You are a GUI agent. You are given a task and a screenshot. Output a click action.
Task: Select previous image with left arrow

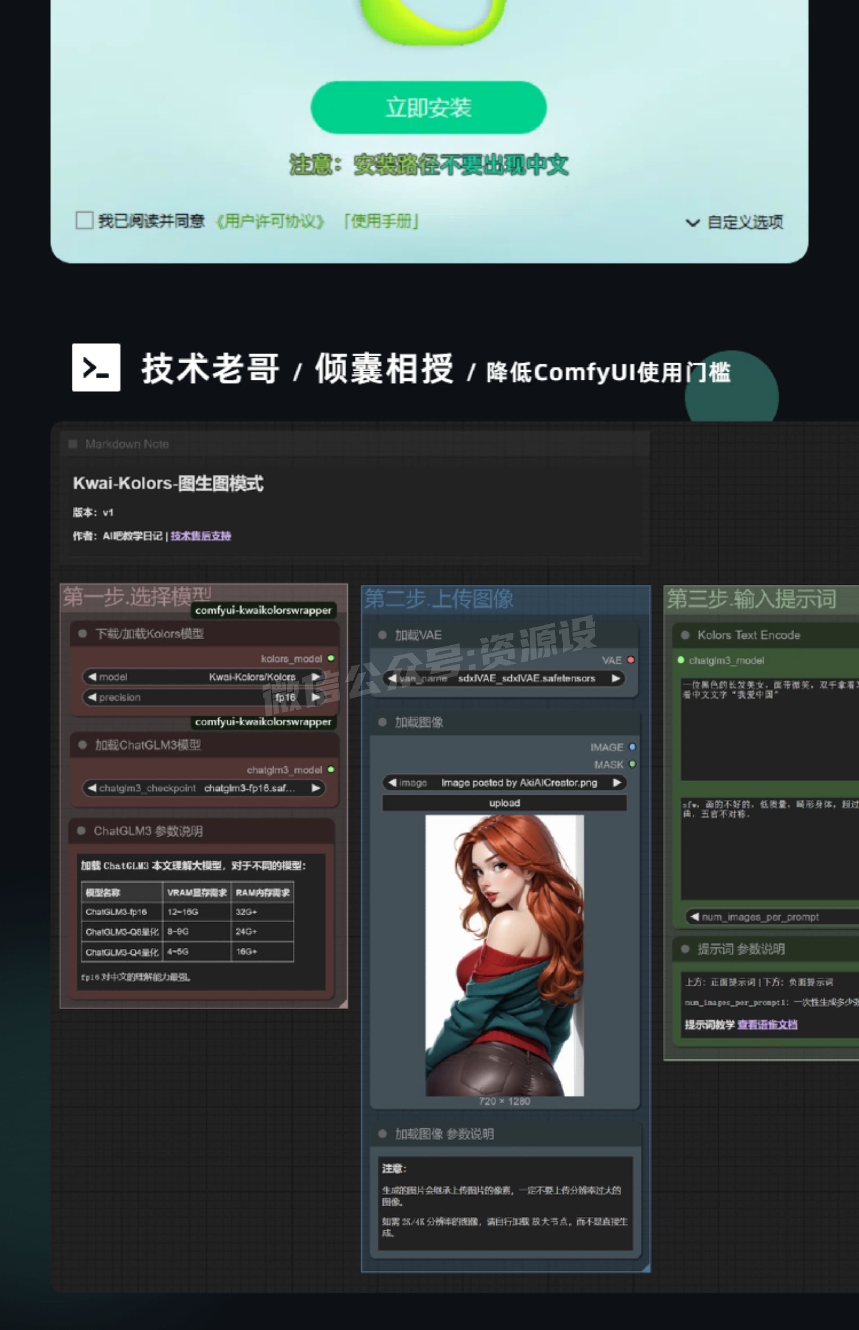pyautogui.click(x=393, y=783)
